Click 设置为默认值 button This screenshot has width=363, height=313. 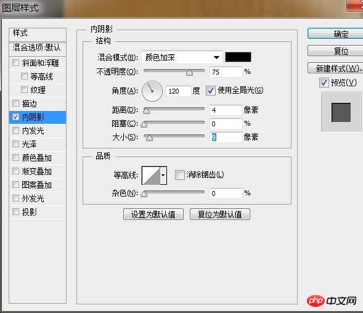[x=153, y=214]
